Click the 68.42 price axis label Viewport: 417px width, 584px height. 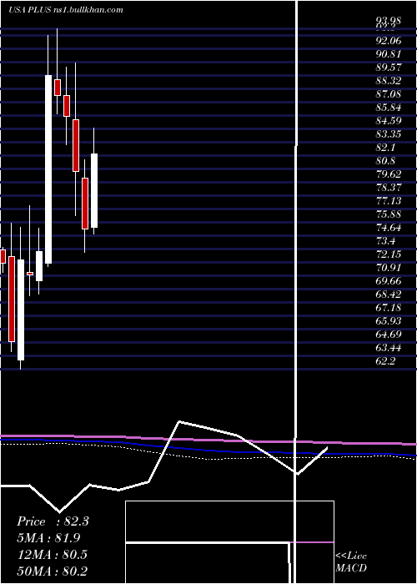[x=389, y=295]
